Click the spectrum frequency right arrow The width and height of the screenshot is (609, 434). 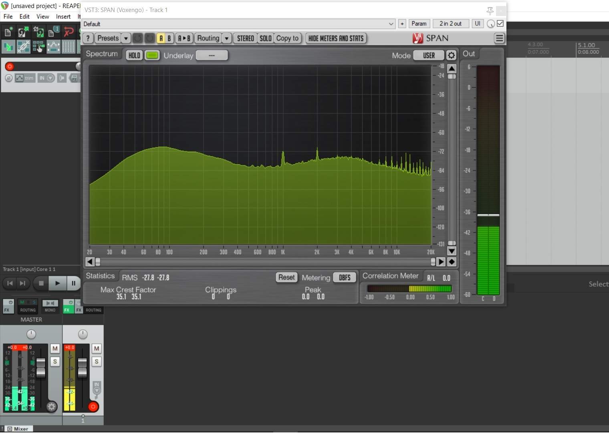pyautogui.click(x=441, y=262)
